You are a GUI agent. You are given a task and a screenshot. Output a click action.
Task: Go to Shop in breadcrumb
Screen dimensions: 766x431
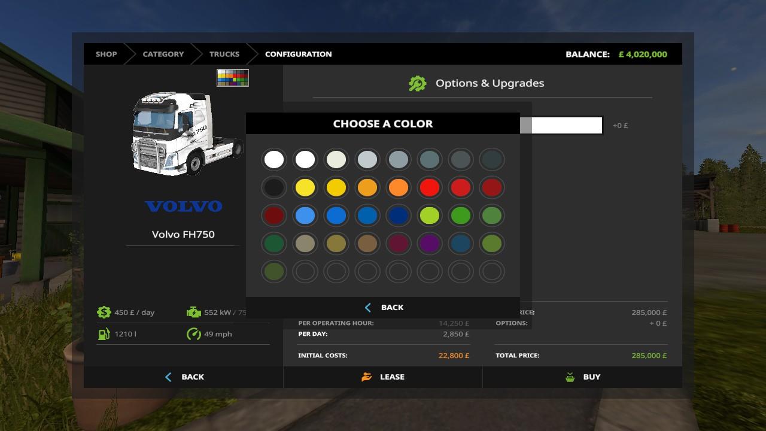pos(106,54)
